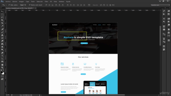Select the Path Selection tool
The height and width of the screenshot is (96, 171).
[2, 59]
